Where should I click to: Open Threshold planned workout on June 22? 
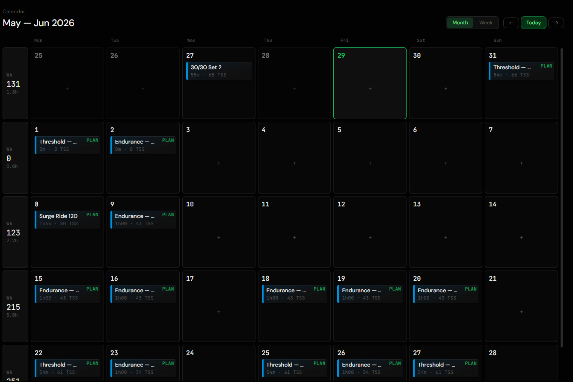click(x=67, y=368)
